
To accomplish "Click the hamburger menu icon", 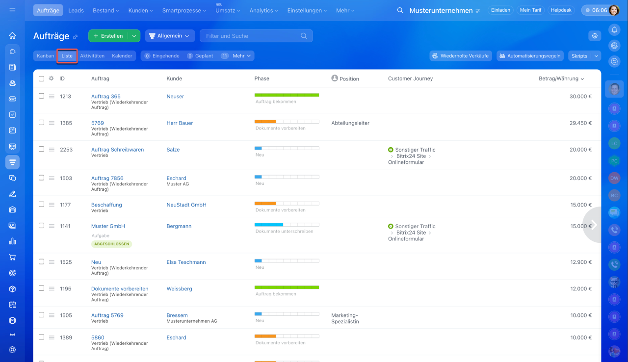I will click(12, 10).
